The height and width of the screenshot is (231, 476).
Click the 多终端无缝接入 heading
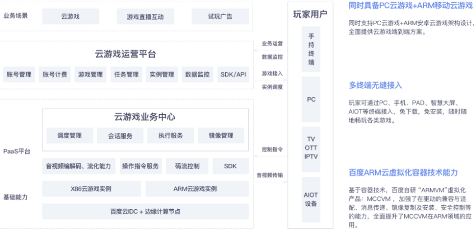click(375, 86)
